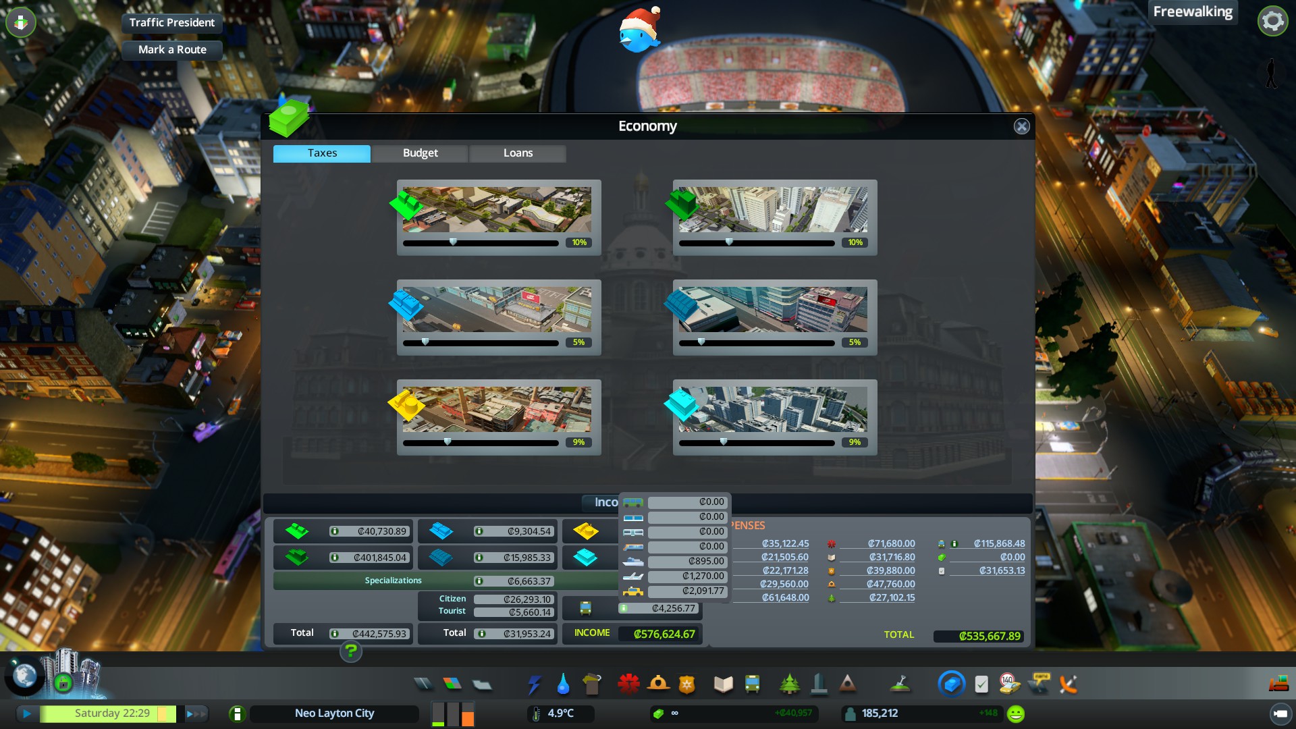
Task: Toggle the cinematic camera button
Action: coord(1280,713)
